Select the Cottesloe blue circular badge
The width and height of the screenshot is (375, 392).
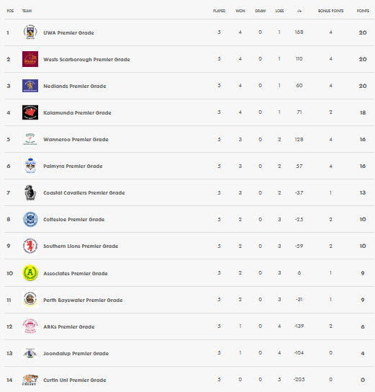(30, 219)
